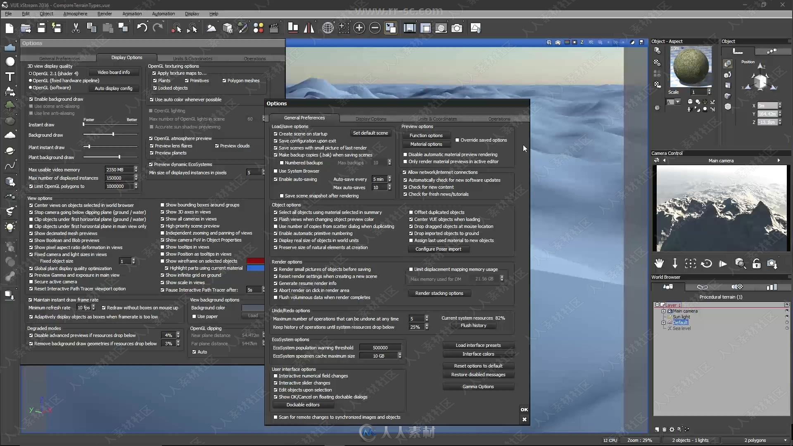The width and height of the screenshot is (793, 446).
Task: Expand the Max memory used for DM dropdown
Action: tap(502, 278)
